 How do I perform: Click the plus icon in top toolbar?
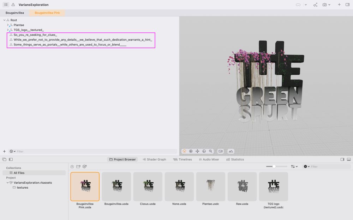click(339, 5)
